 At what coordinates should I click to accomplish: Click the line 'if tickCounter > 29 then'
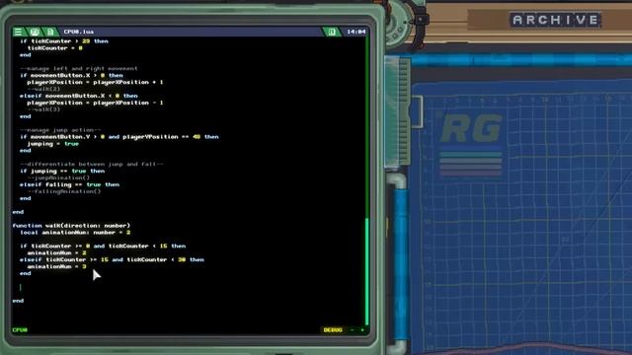coord(64,41)
